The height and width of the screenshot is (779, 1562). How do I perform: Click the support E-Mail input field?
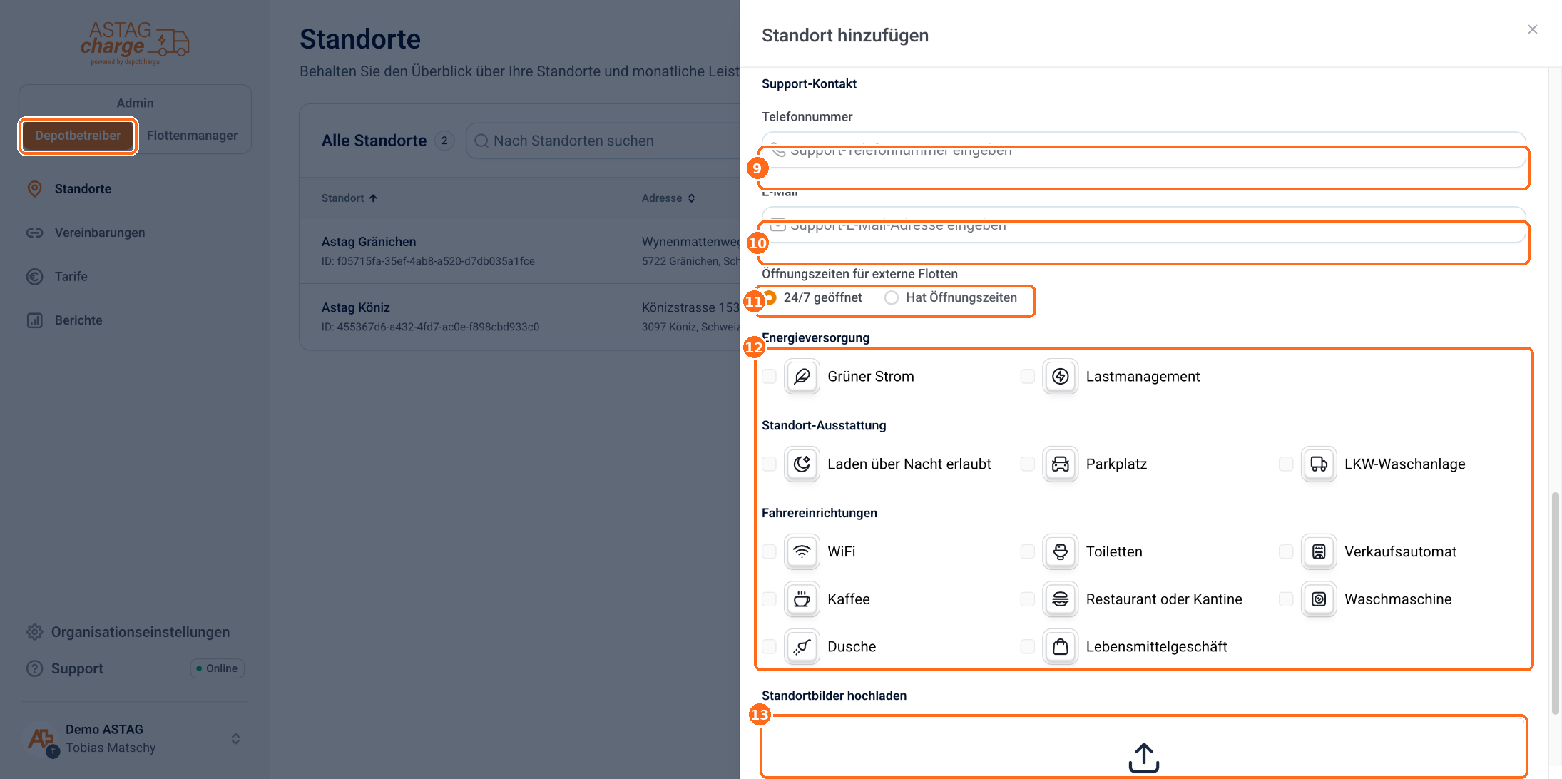[1144, 225]
